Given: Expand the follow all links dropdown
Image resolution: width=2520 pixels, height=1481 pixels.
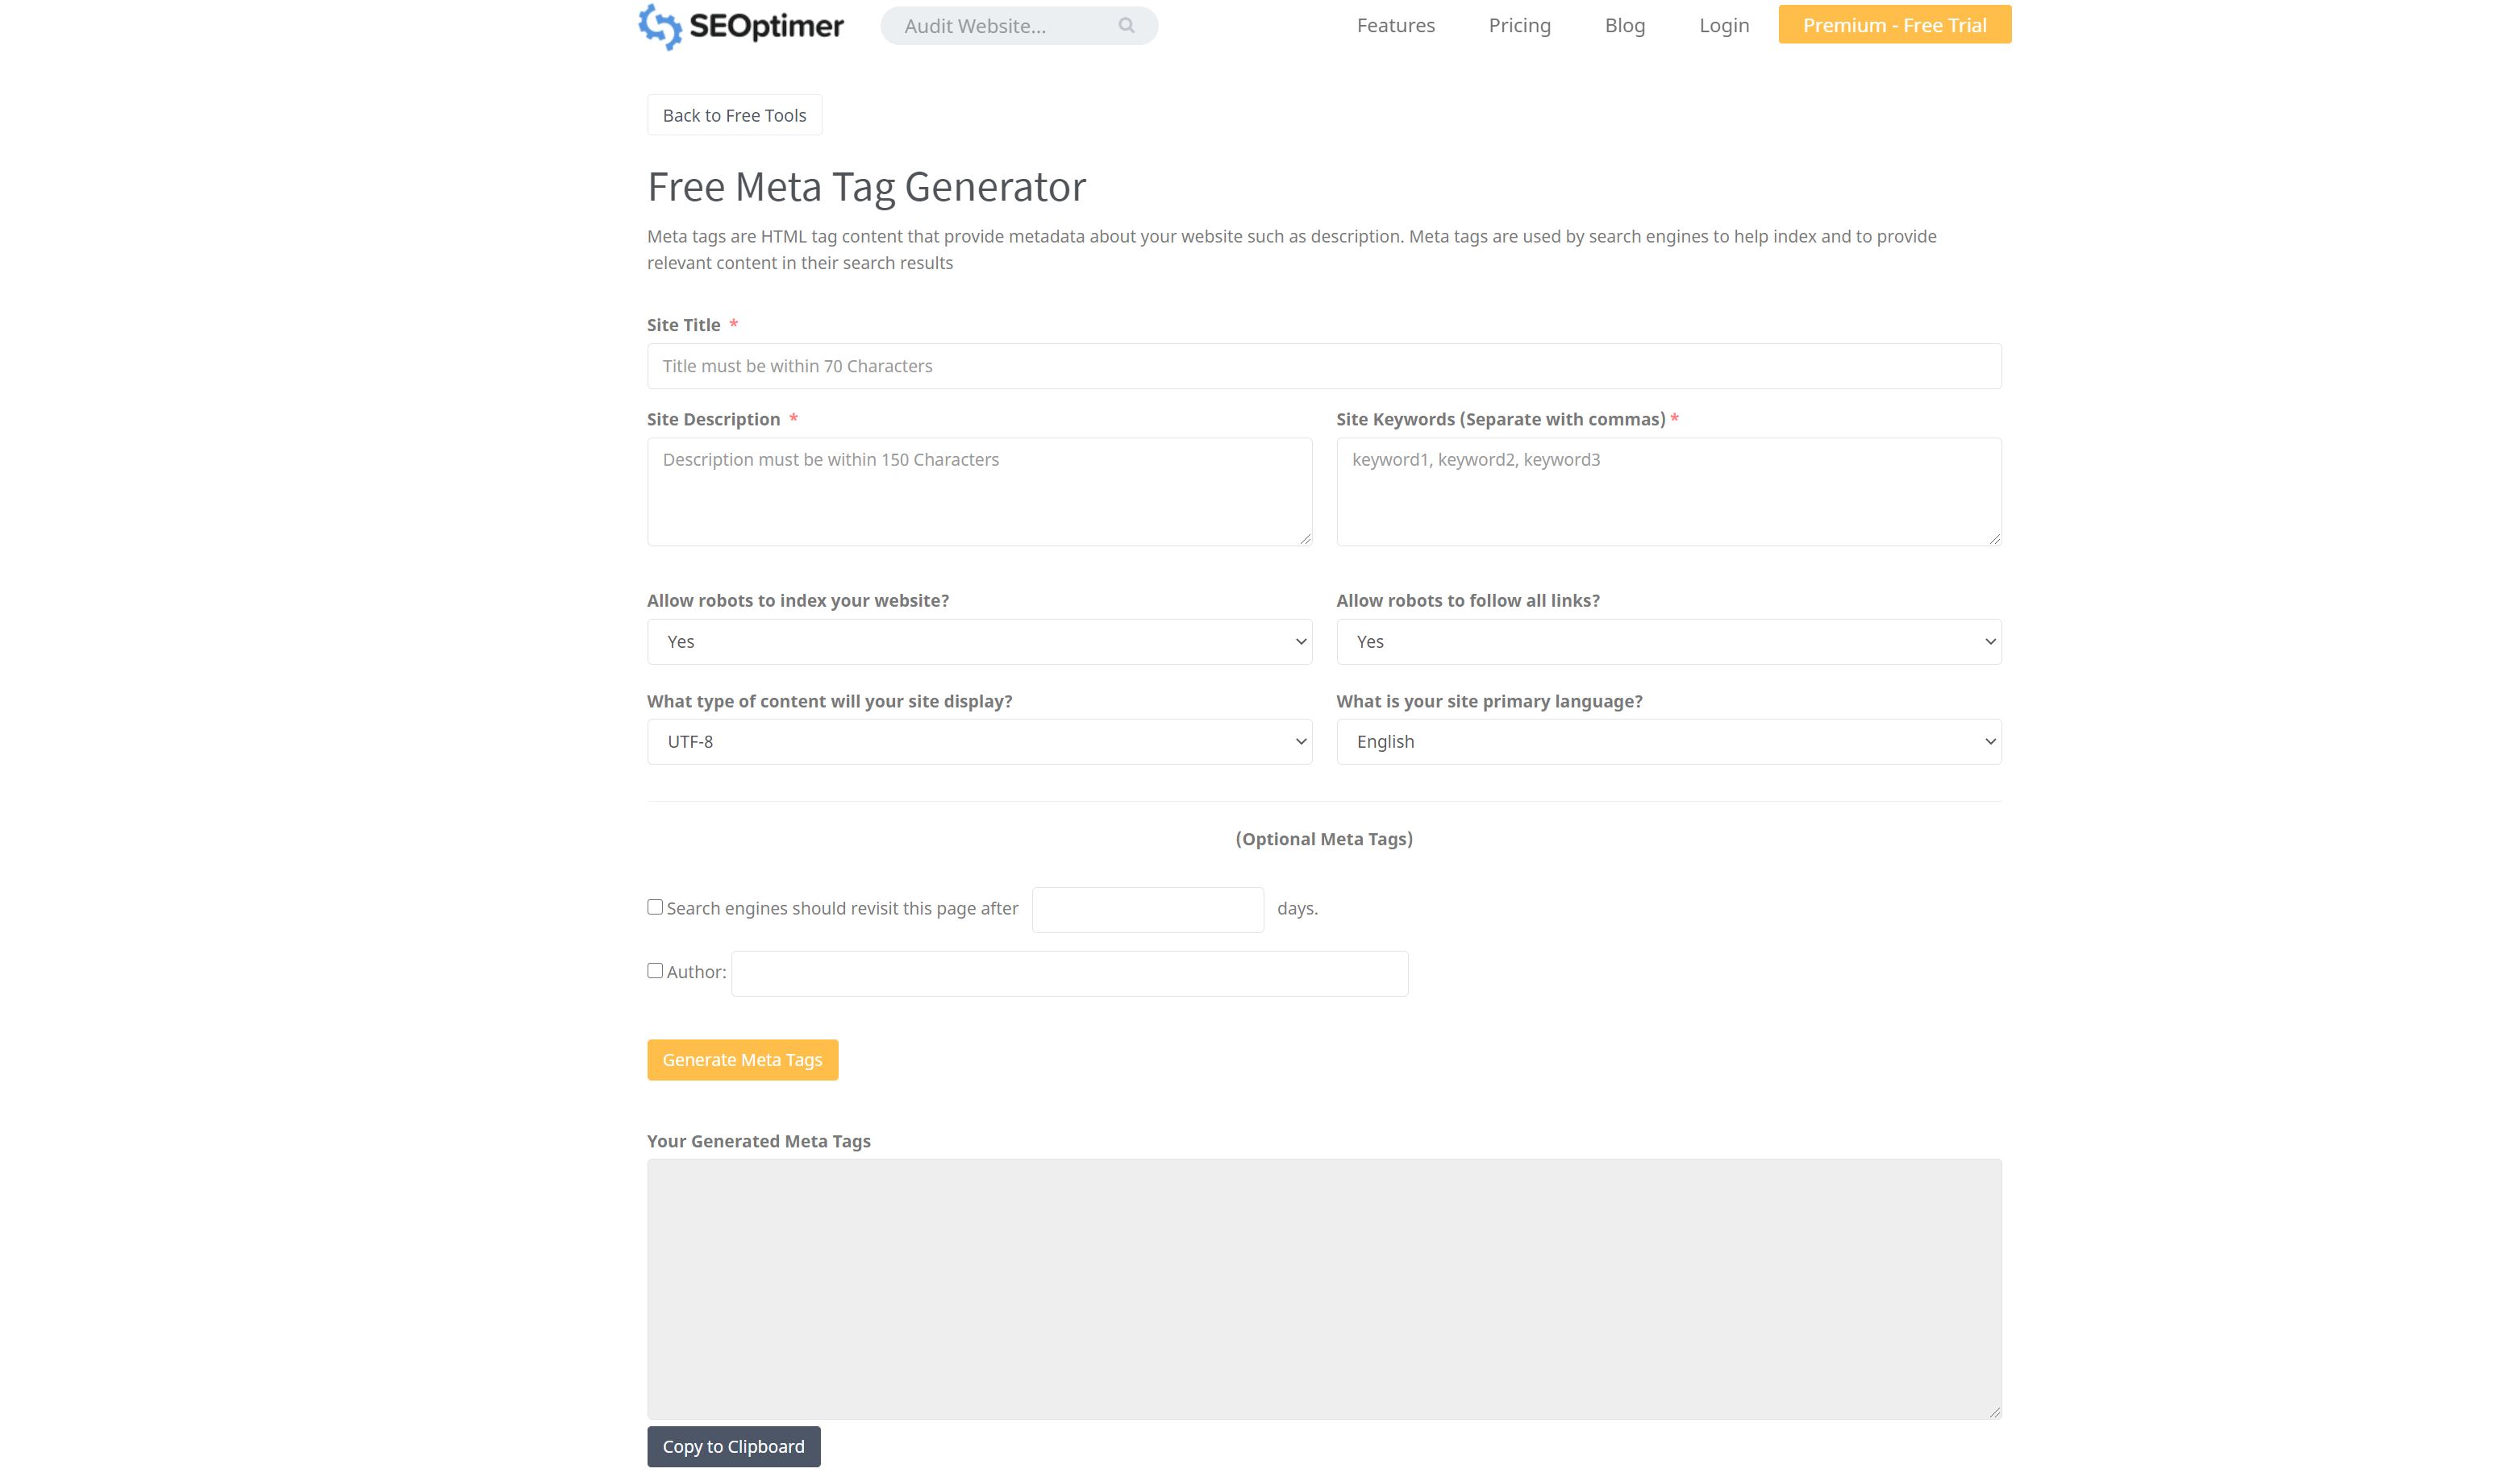Looking at the screenshot, I should (1668, 641).
